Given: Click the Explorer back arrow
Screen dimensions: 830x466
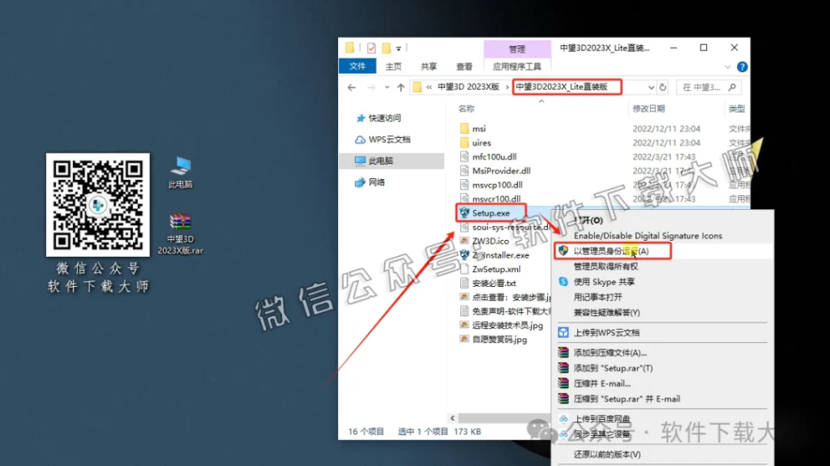Looking at the screenshot, I should pyautogui.click(x=352, y=88).
